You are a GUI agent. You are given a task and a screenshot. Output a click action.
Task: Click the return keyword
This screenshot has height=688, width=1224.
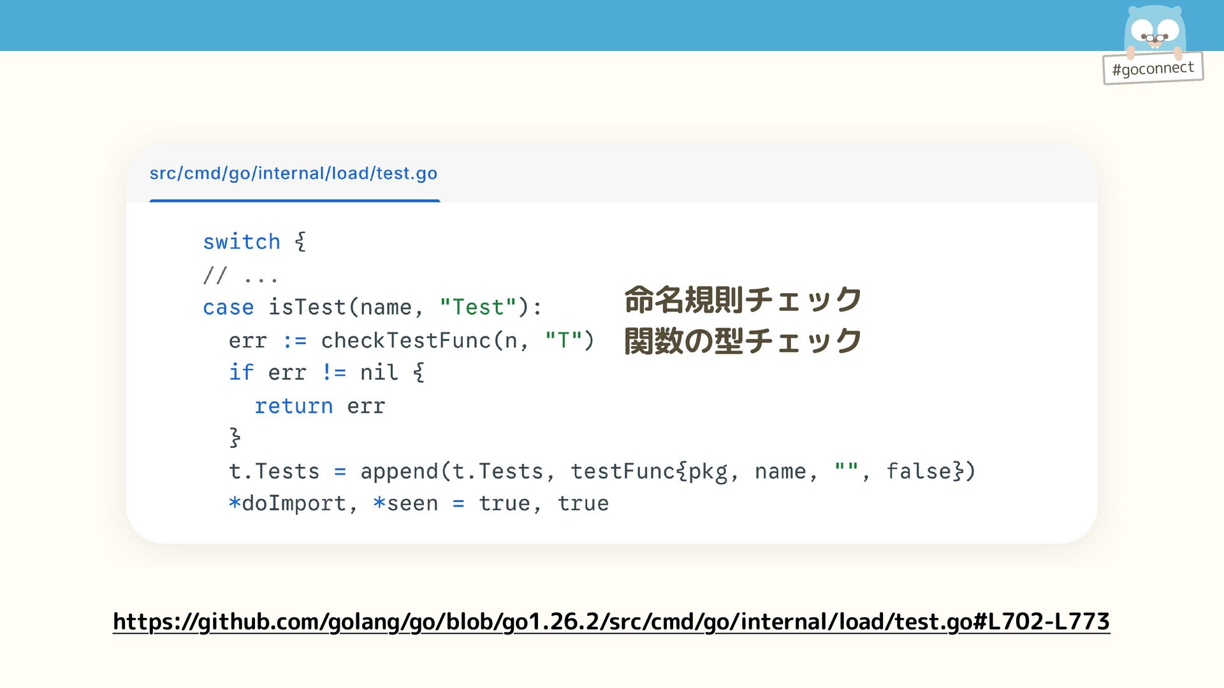pyautogui.click(x=293, y=406)
